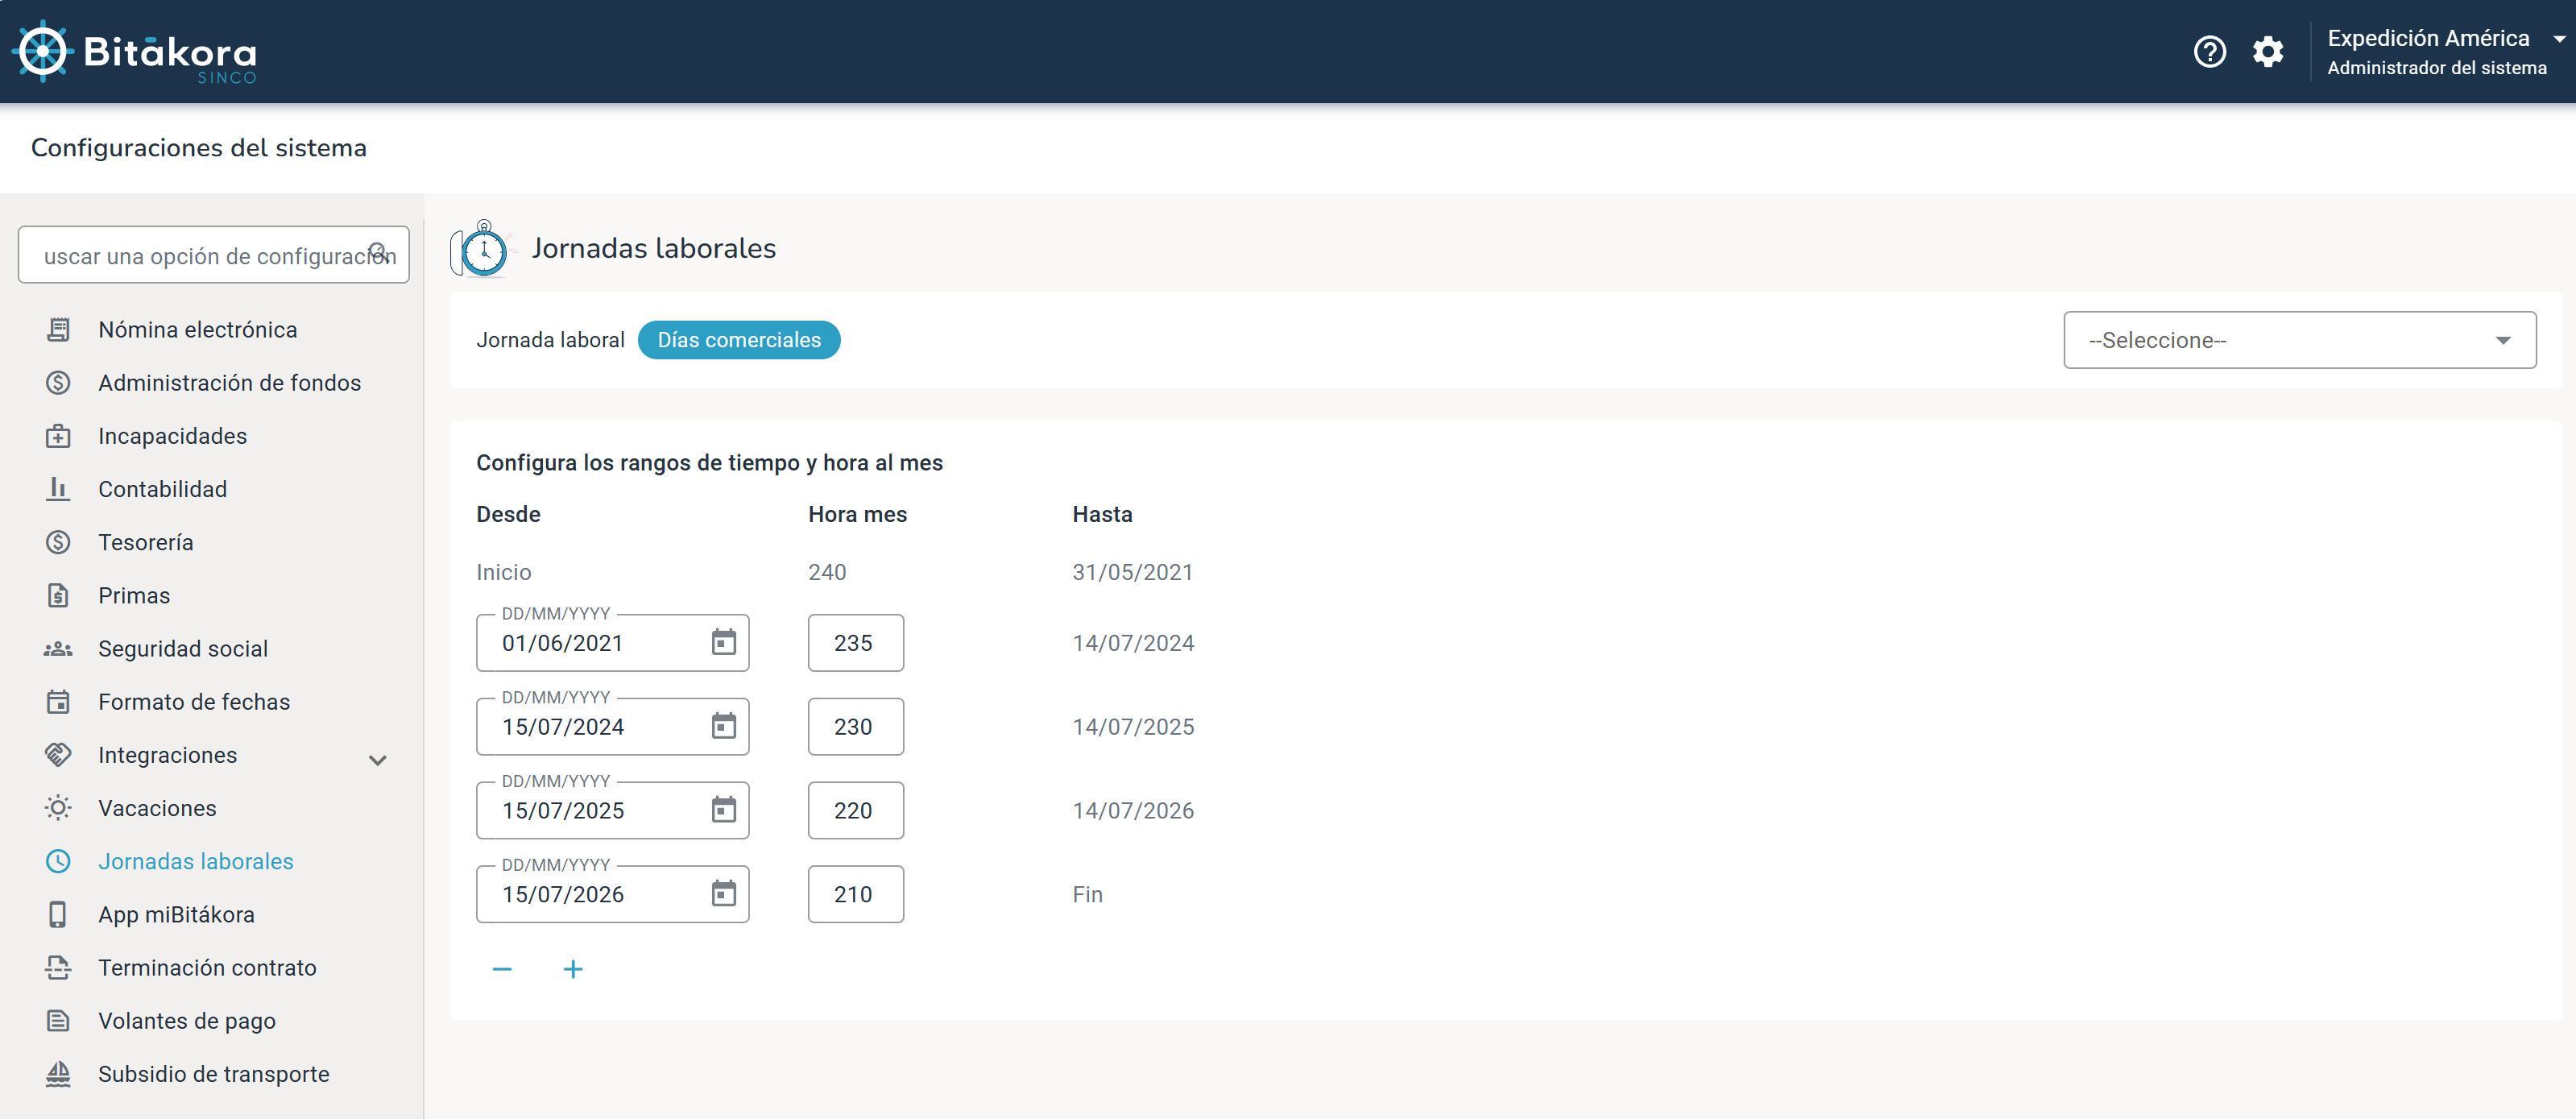Click the Primas document icon
Screen dimensions: 2576x1119
coord(58,596)
